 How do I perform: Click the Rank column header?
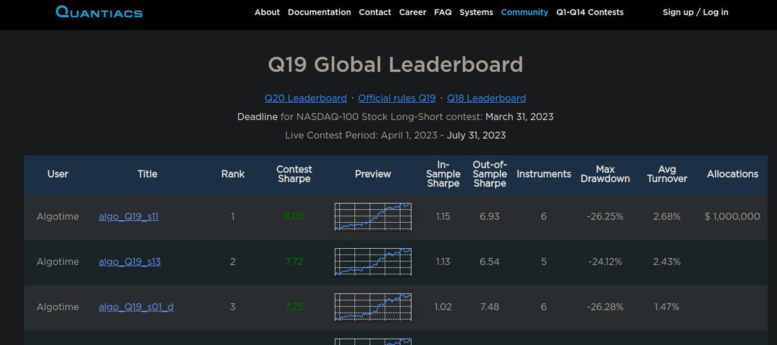pyautogui.click(x=233, y=174)
